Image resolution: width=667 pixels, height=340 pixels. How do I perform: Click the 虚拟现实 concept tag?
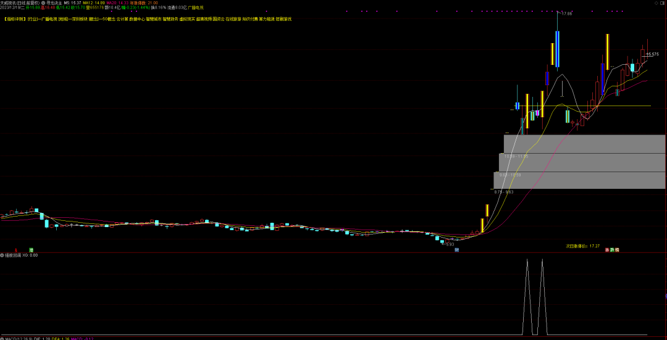187,19
